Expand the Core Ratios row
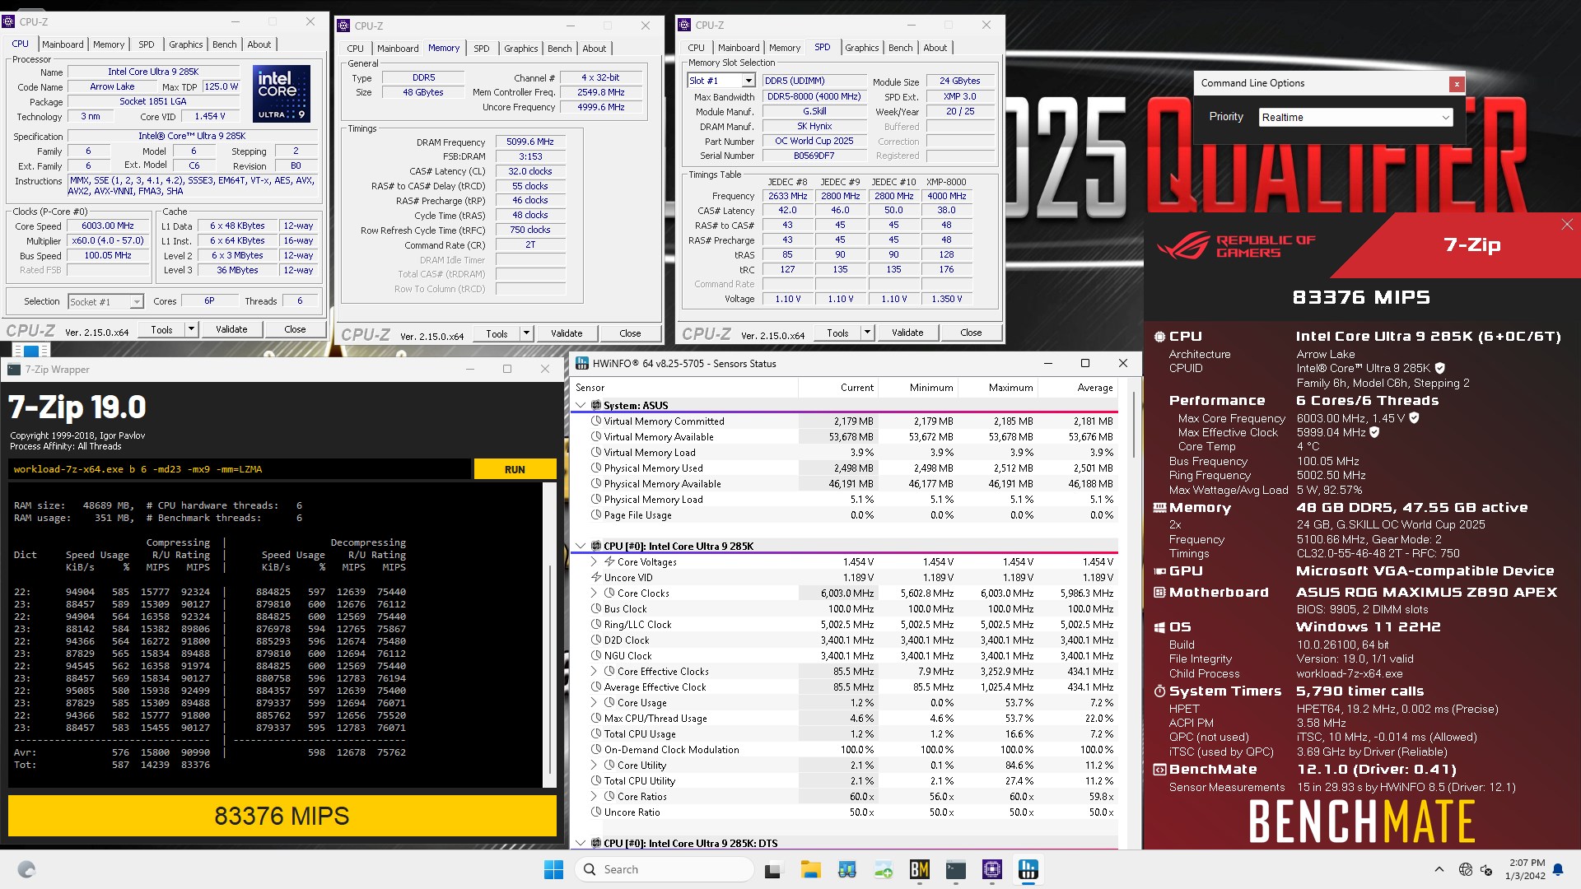The image size is (1581, 889). click(595, 796)
